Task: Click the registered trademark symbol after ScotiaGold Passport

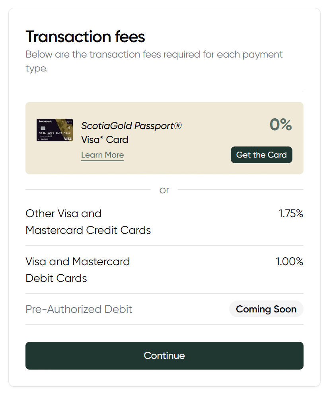Action: pyautogui.click(x=178, y=125)
